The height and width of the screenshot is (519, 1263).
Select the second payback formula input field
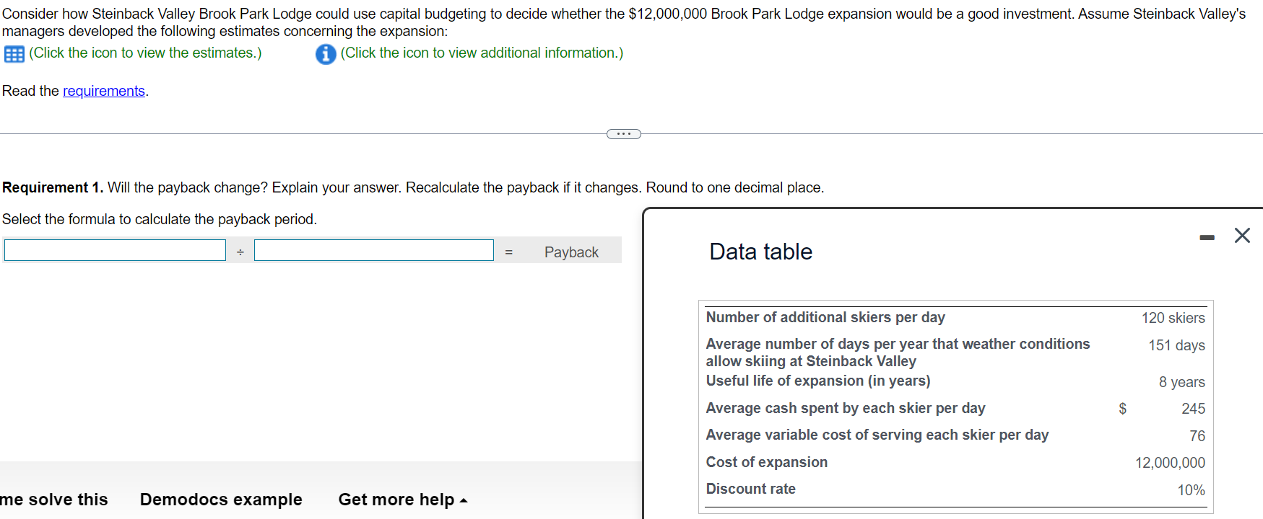374,250
